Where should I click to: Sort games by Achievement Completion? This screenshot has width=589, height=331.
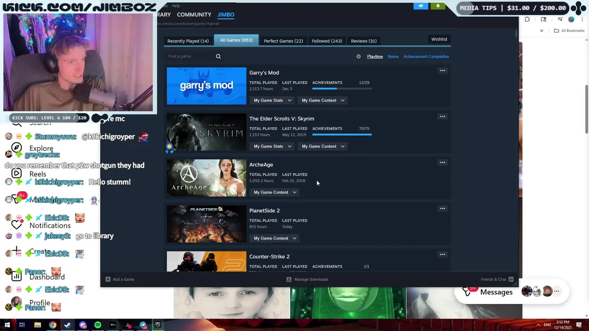coord(426,57)
